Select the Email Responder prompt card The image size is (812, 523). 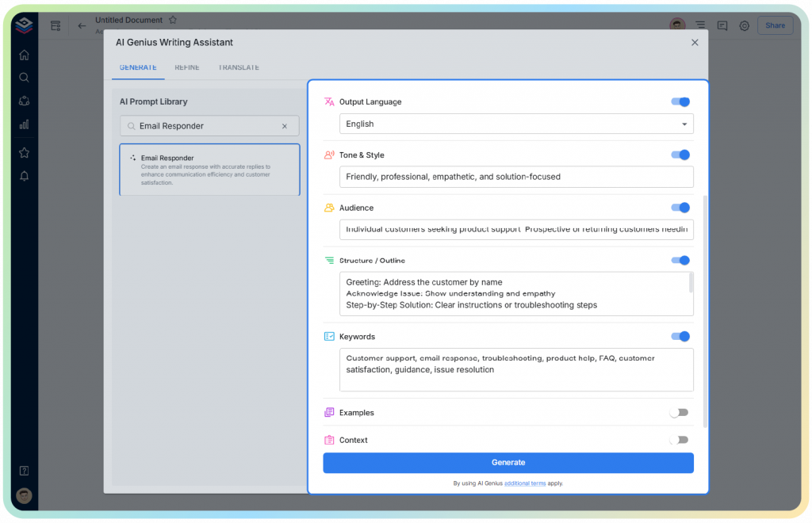click(x=209, y=170)
